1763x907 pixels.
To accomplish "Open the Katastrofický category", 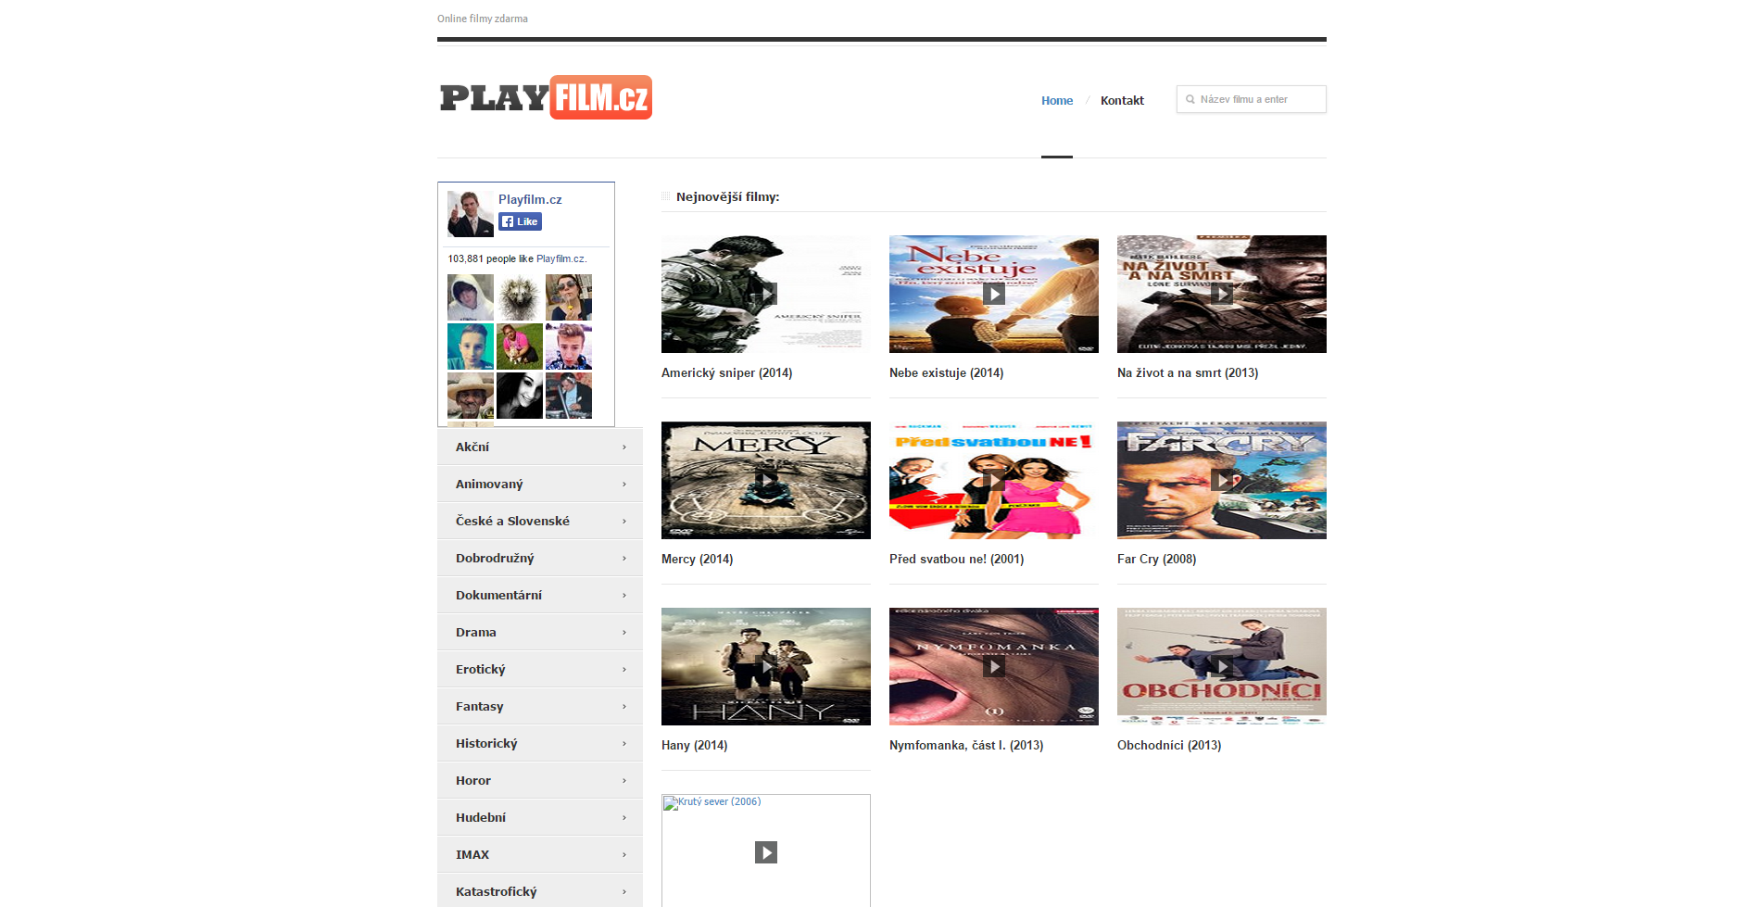I will (540, 890).
